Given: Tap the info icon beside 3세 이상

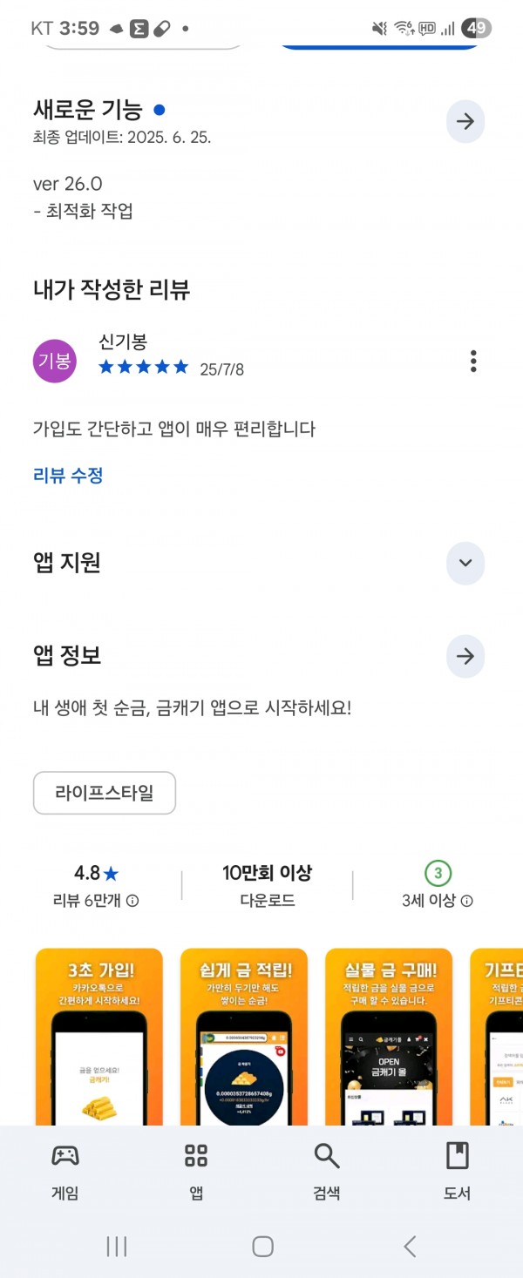Looking at the screenshot, I should pyautogui.click(x=466, y=901).
